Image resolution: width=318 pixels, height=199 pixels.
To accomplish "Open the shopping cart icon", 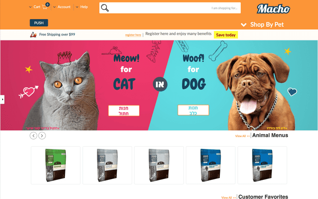I will click(x=45, y=7).
